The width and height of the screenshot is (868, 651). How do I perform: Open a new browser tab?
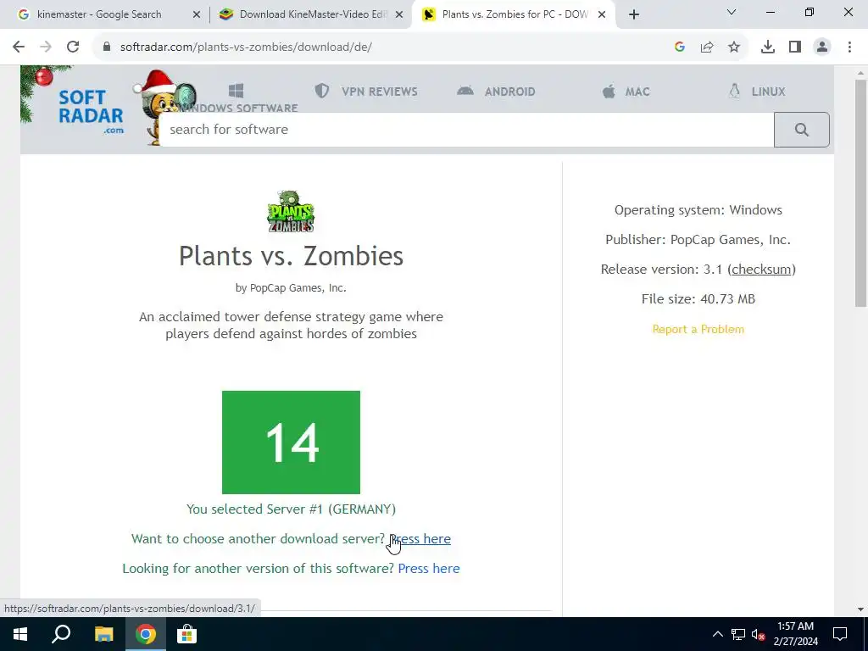(634, 15)
